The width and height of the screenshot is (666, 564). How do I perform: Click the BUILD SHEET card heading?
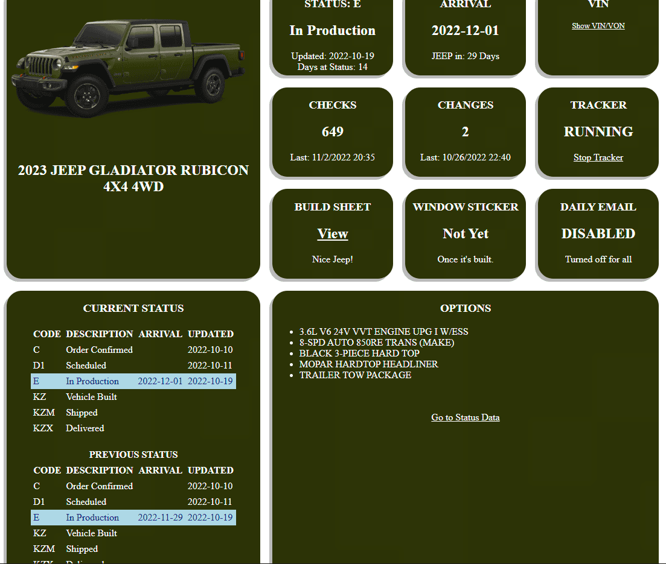[x=333, y=207]
